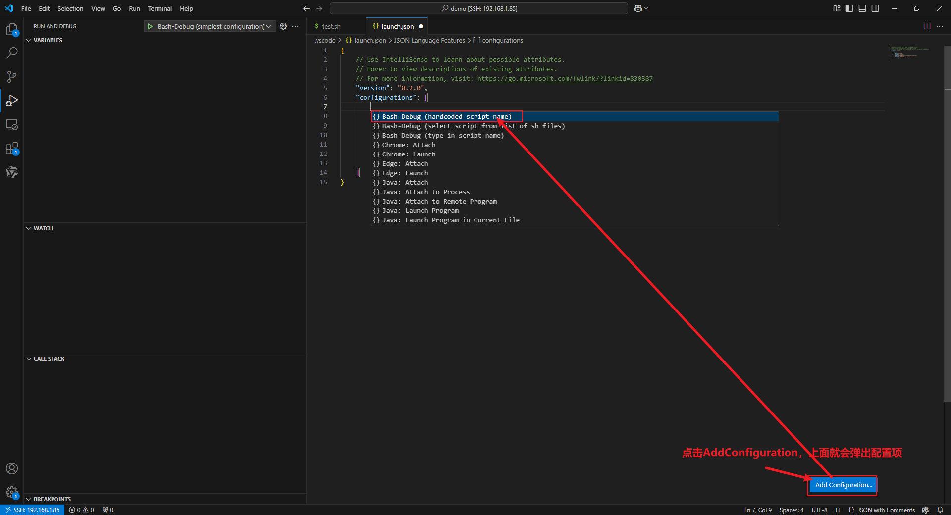Image resolution: width=951 pixels, height=515 pixels.
Task: Go back using navigation arrow
Action: [x=306, y=8]
